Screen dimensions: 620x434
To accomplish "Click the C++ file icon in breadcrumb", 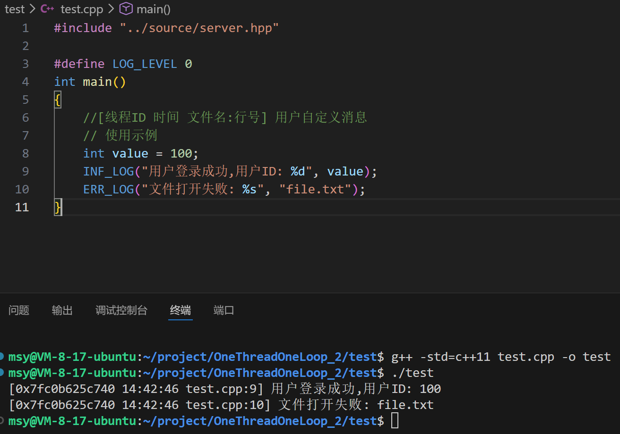I will click(47, 9).
